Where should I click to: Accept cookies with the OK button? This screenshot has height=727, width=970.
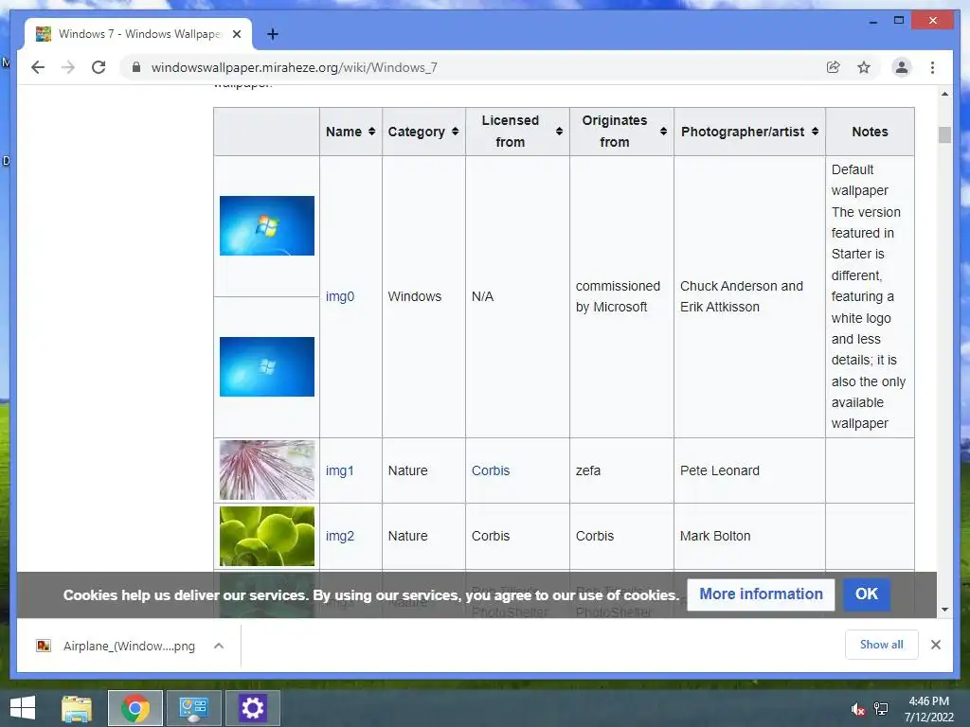click(x=867, y=594)
